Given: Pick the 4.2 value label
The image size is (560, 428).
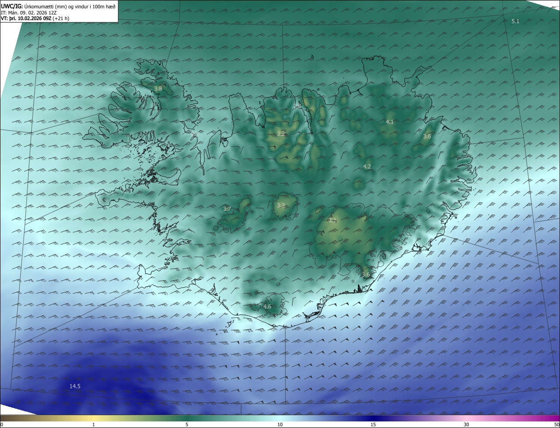Looking at the screenshot, I should [367, 166].
